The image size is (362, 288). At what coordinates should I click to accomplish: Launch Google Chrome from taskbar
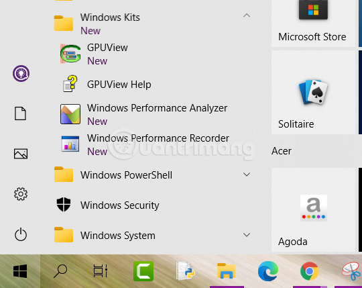[310, 271]
